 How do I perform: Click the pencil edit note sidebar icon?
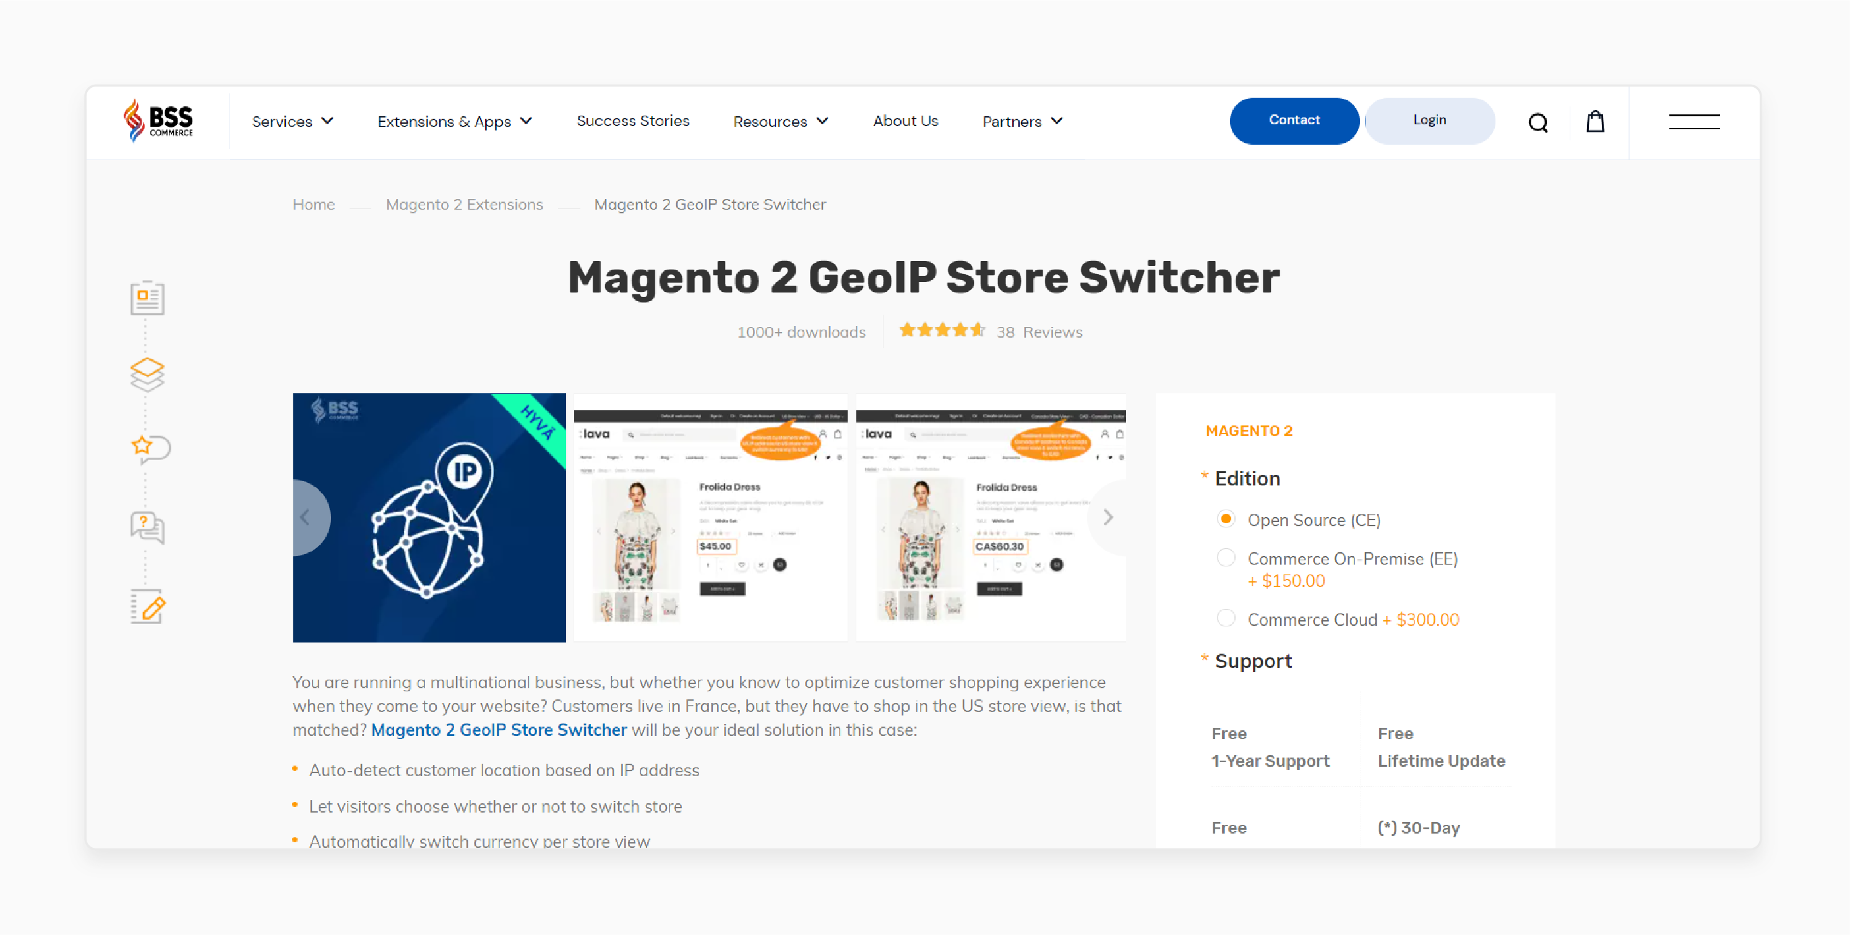[148, 607]
